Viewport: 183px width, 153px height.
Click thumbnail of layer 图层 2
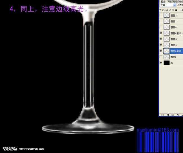point(167,15)
